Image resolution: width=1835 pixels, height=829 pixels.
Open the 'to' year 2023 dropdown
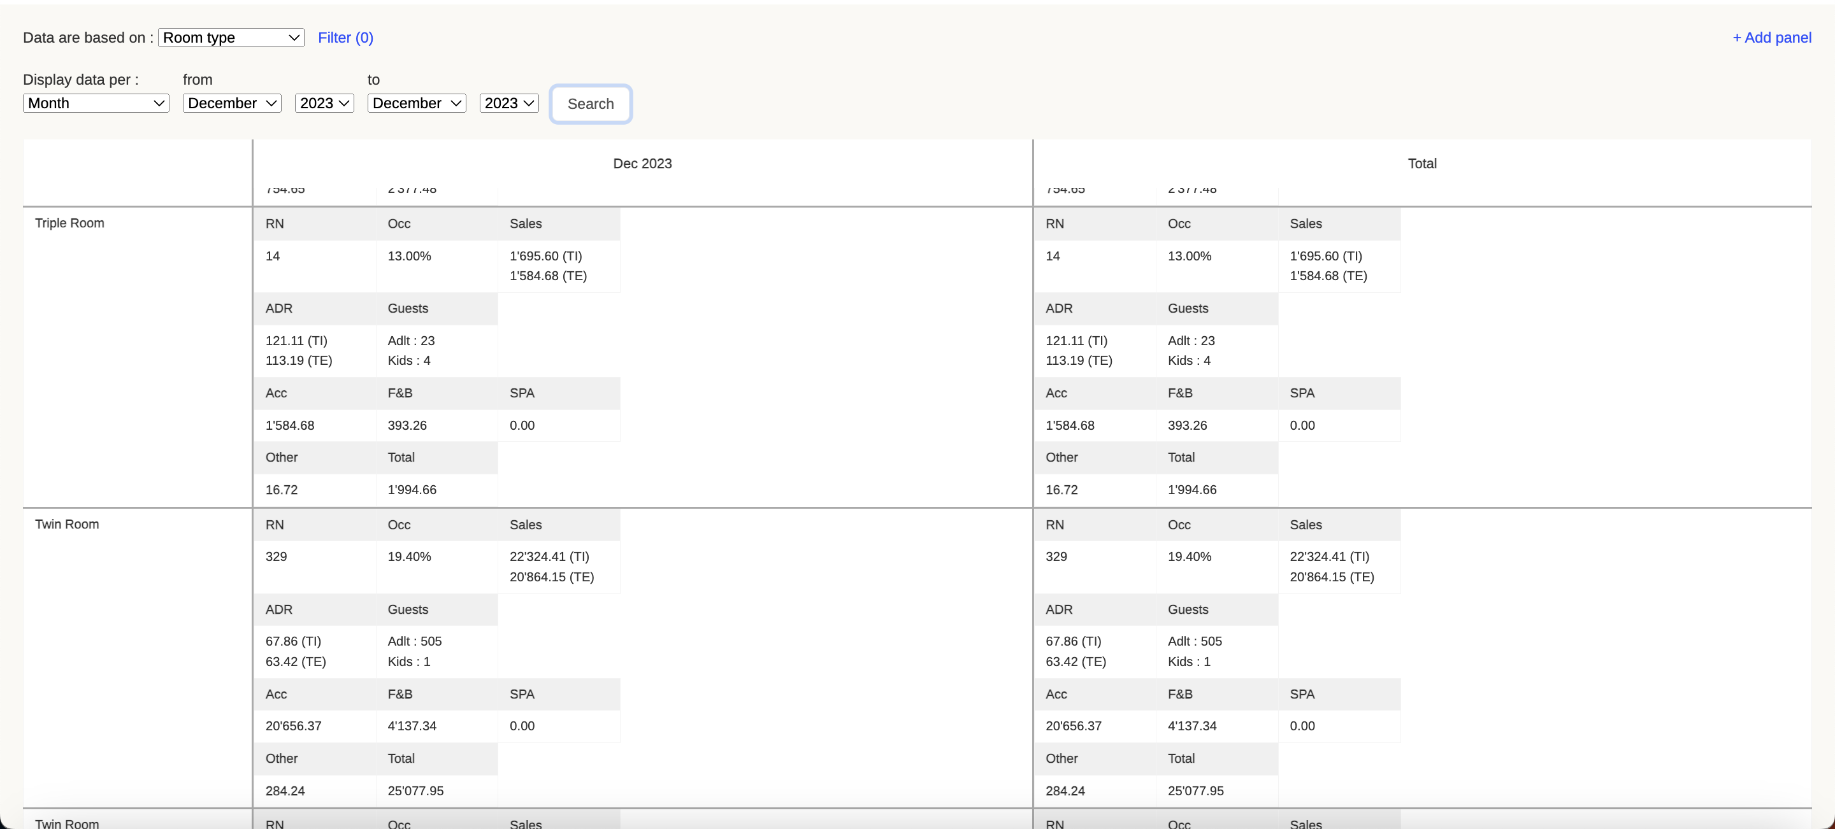pos(508,103)
